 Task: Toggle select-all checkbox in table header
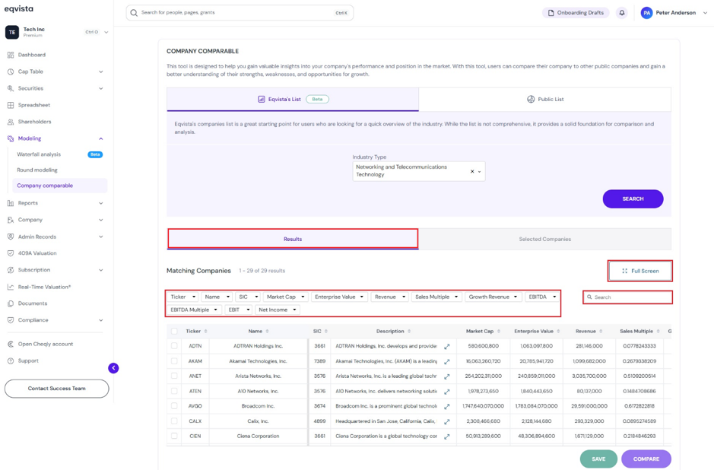click(174, 331)
